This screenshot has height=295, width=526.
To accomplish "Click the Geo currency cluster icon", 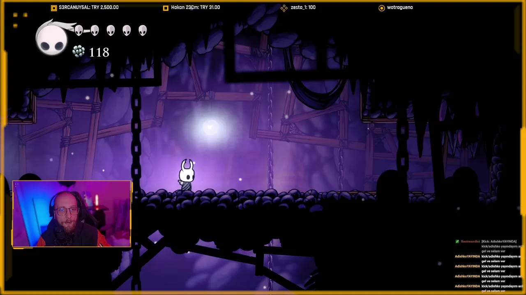I will [x=78, y=52].
